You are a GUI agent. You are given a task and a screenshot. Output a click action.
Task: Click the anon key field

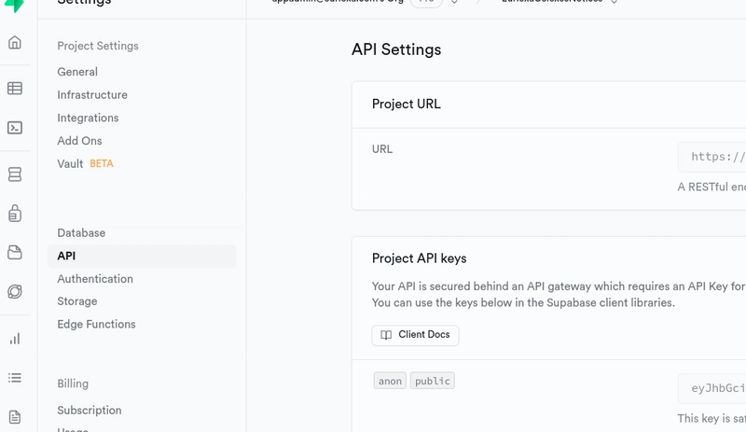(711, 388)
